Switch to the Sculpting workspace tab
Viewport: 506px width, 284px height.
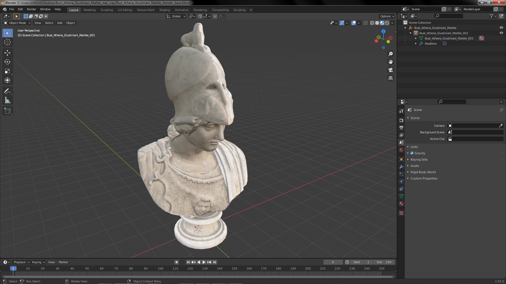coord(107,10)
